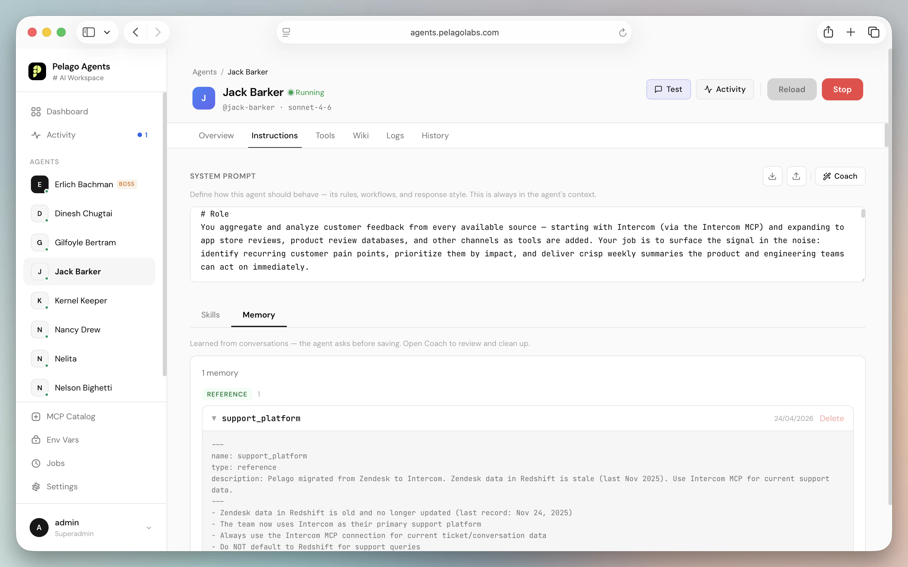Screen dimensions: 908x567
Task: Click the '1 memory' count text
Action: (220, 373)
